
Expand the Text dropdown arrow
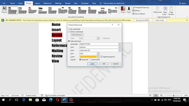coord(119,47)
